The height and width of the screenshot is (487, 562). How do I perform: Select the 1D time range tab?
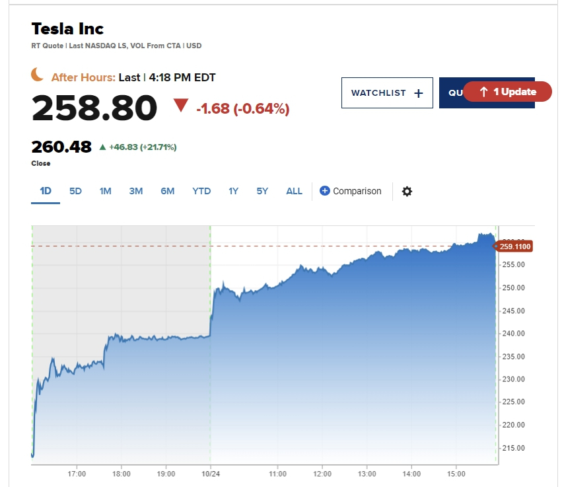click(46, 191)
